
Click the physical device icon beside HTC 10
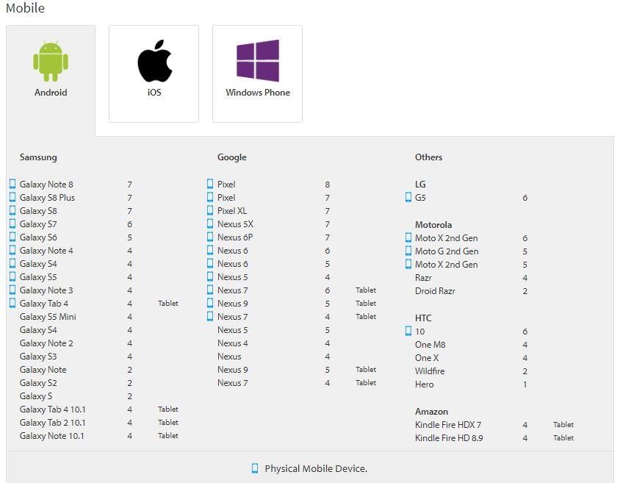[x=408, y=331]
